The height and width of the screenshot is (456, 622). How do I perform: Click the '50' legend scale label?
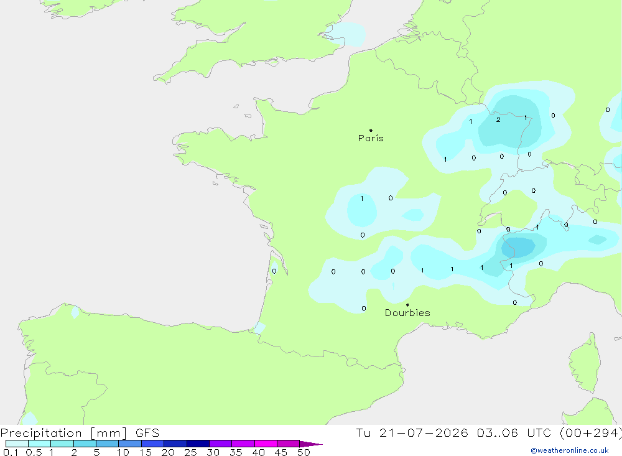[x=304, y=452]
